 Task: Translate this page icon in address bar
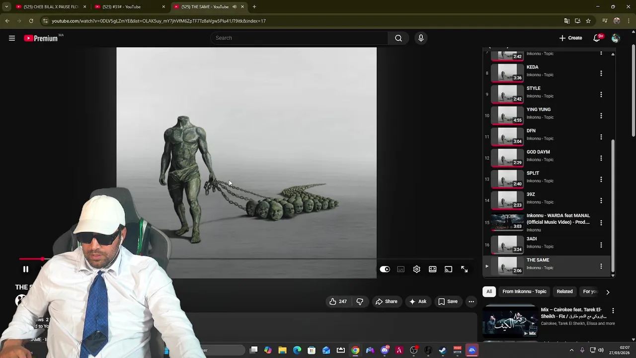(567, 21)
